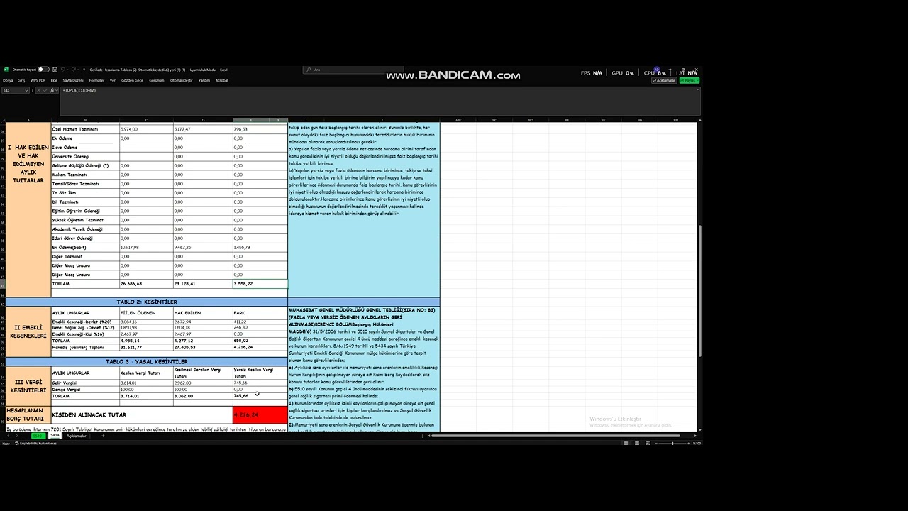Click the Erişilebilirlik status bar indicator
908x511 pixels.
35,443
